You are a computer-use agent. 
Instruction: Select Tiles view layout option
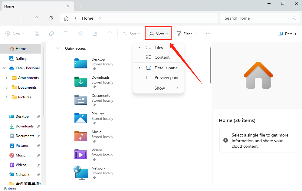point(159,48)
